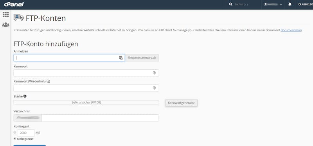The height and width of the screenshot is (146, 313).
Task: Click the icon inside the Kennwort field
Action: 154,73
